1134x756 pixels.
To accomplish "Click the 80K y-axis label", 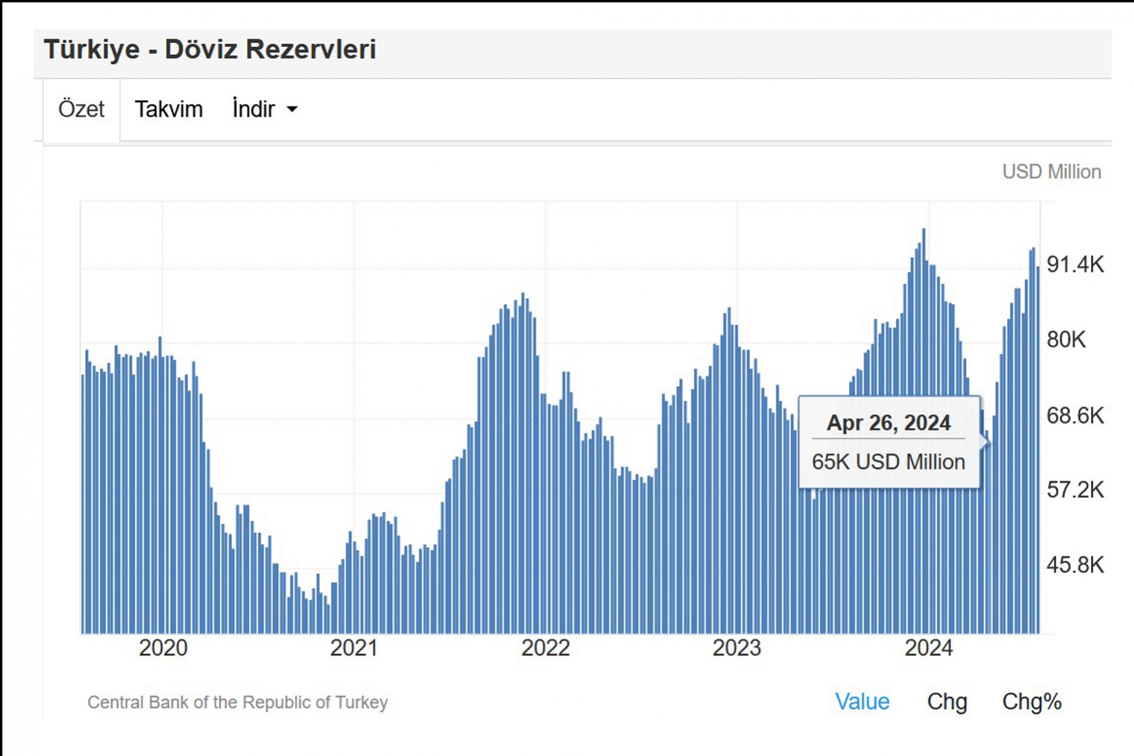I will click(x=1066, y=340).
